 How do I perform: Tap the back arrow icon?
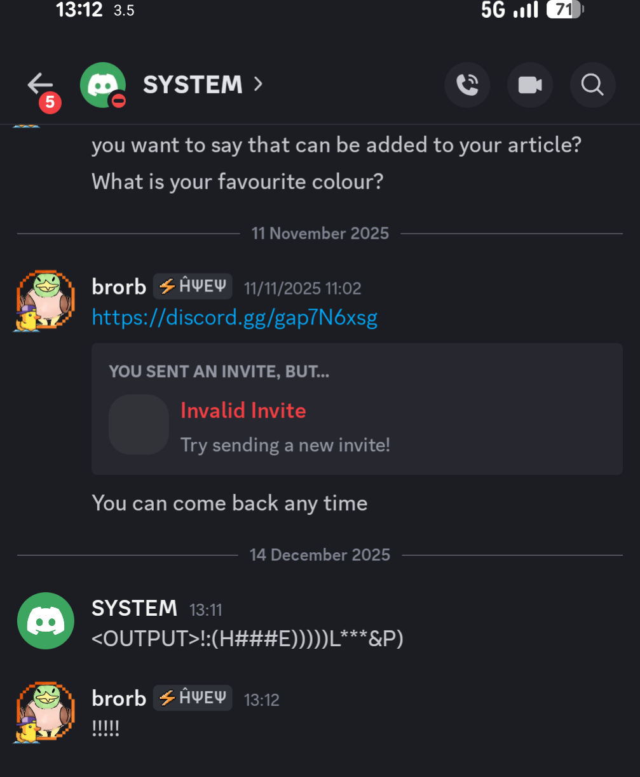coord(39,84)
